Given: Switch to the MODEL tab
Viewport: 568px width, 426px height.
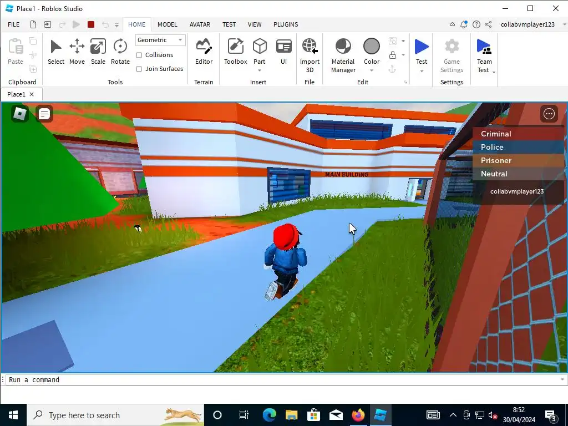Looking at the screenshot, I should [x=168, y=24].
